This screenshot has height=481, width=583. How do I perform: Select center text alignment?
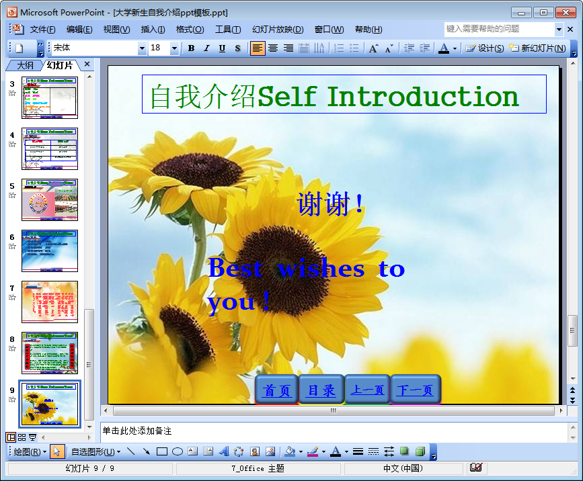tap(273, 48)
